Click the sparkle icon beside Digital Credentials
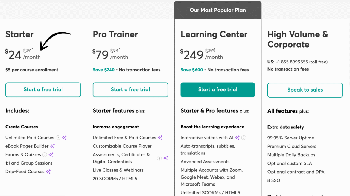 tap(166, 158)
